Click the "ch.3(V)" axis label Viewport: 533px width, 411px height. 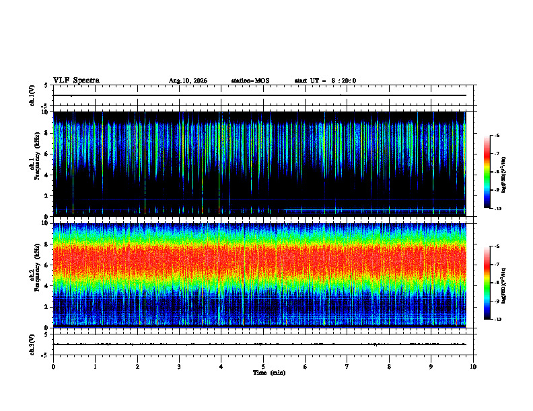pos(32,345)
